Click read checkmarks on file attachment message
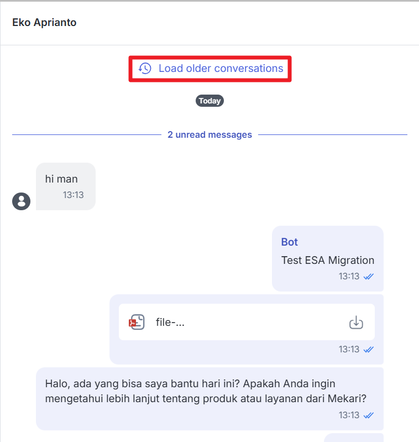Image resolution: width=419 pixels, height=442 pixels. (369, 350)
